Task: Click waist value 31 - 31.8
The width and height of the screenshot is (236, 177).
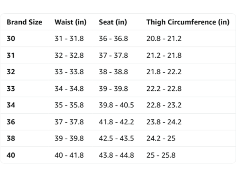Action: (69, 39)
